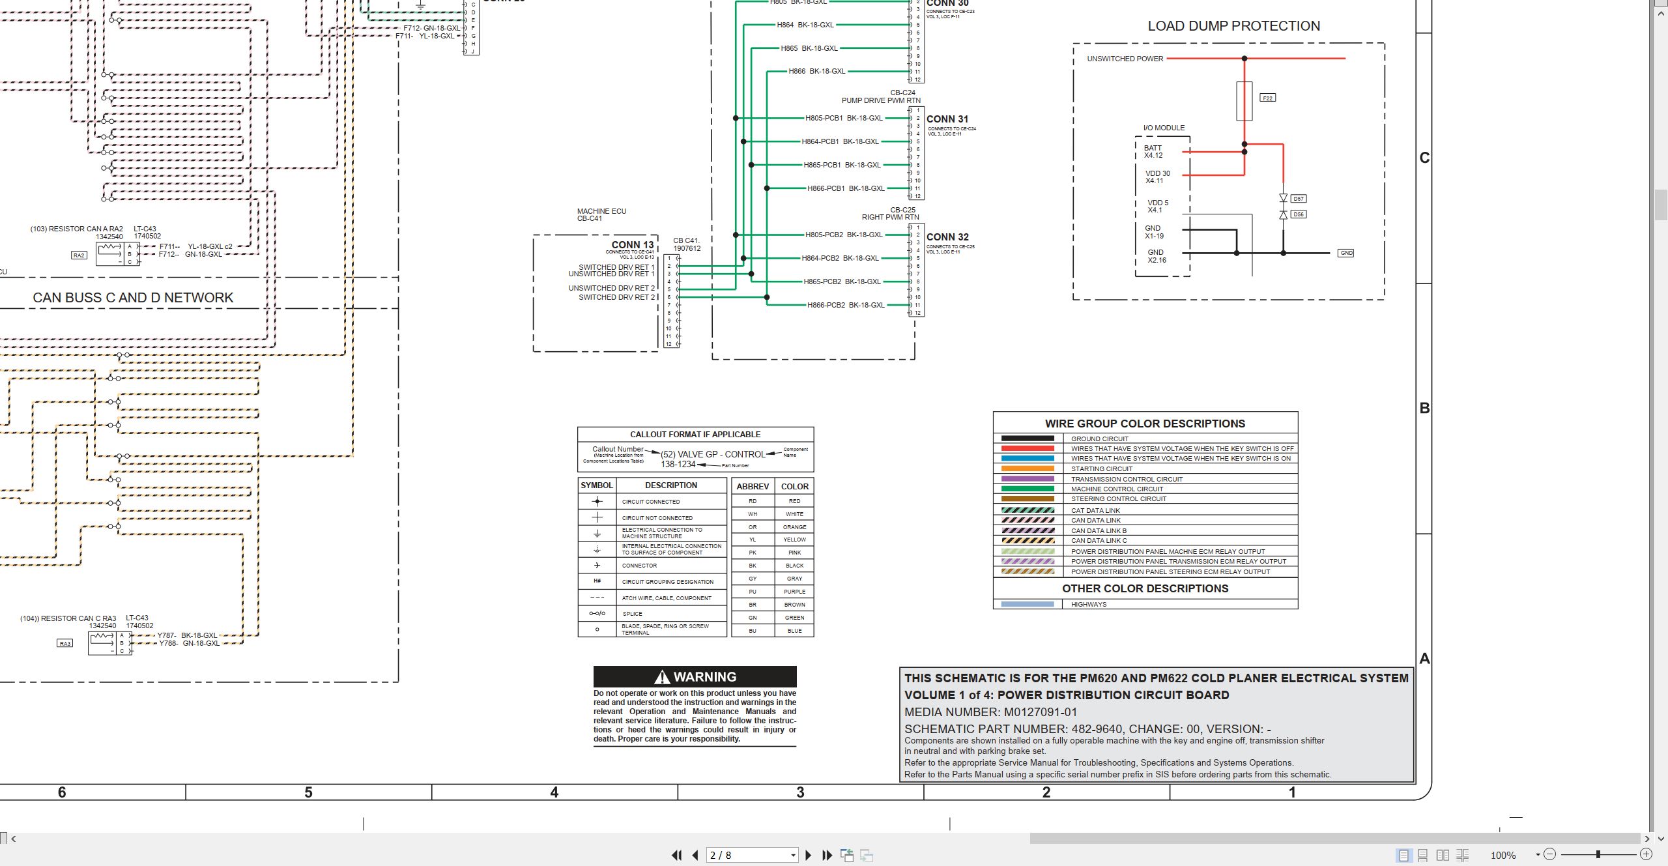Click the GND tag in load dump diagram
Viewport: 1668px width, 866px height.
coord(1346,253)
